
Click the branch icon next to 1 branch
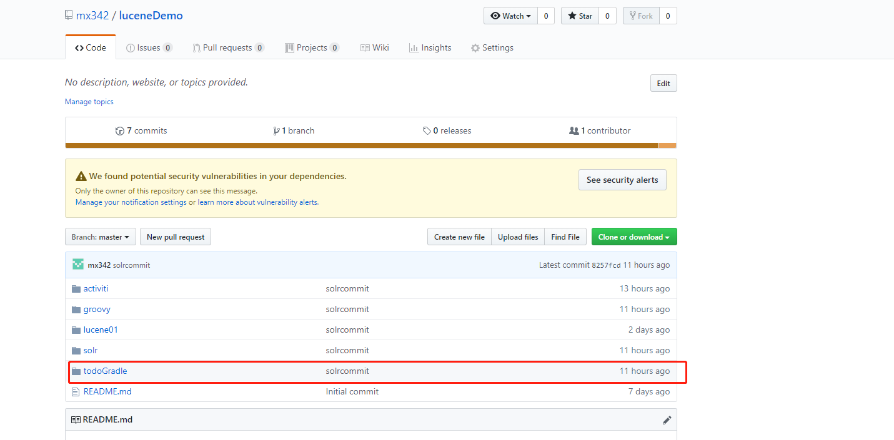276,130
